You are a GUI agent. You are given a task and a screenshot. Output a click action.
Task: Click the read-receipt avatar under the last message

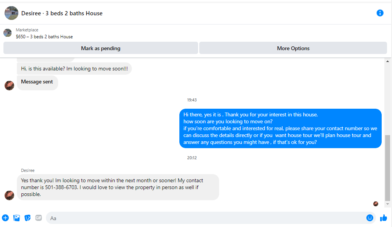(376, 204)
